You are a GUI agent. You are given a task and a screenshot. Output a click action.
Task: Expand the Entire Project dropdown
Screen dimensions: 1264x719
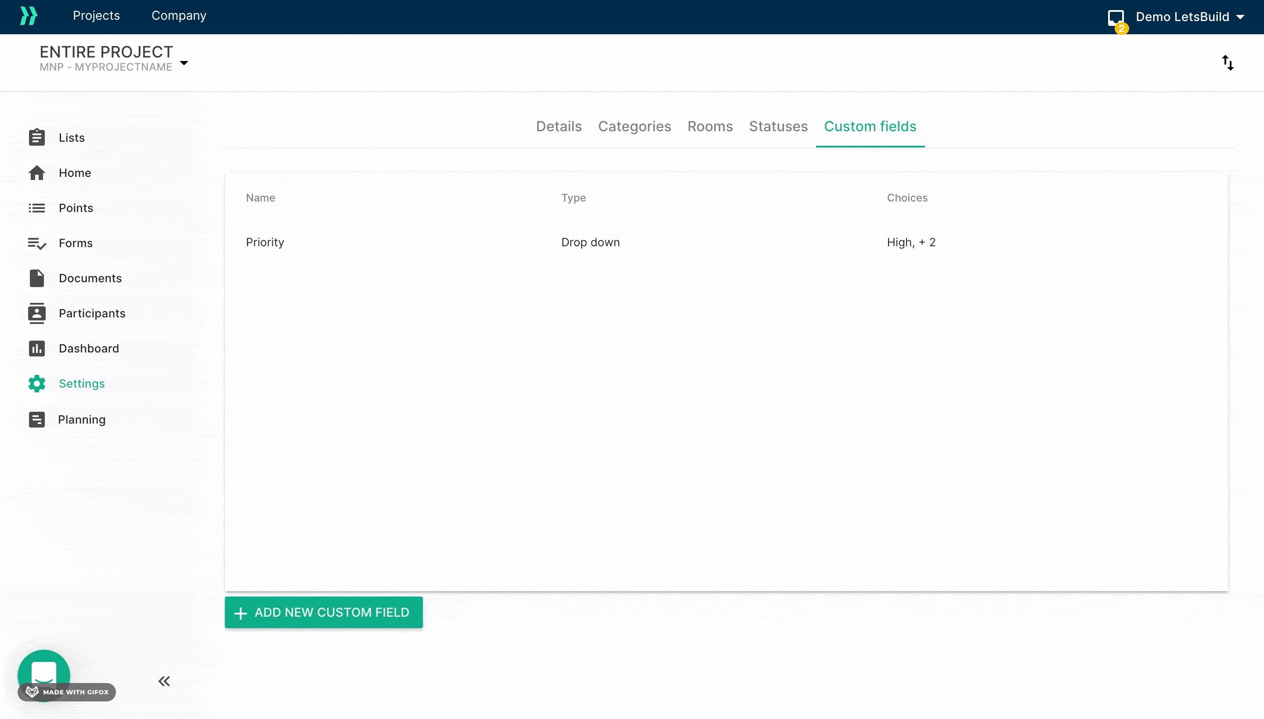[184, 63]
